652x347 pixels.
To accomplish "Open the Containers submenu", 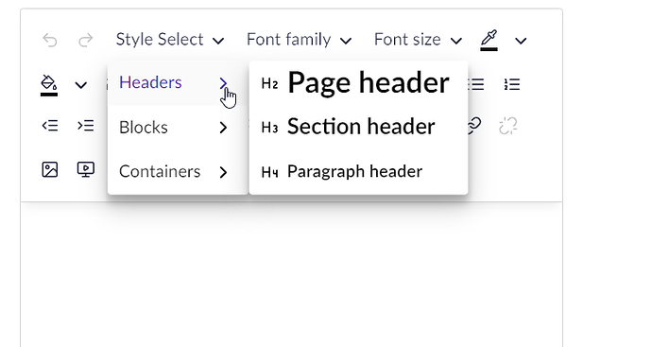I will click(x=178, y=172).
